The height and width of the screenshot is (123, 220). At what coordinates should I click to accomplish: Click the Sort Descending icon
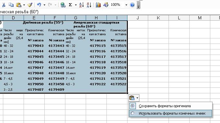[89, 5]
